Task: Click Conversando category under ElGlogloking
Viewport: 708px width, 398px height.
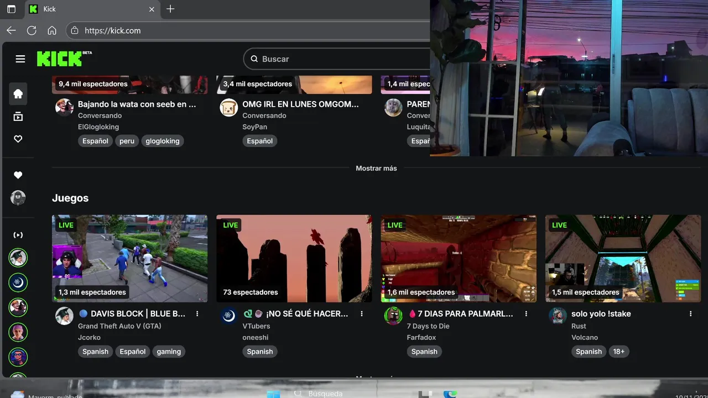Action: coord(100,116)
